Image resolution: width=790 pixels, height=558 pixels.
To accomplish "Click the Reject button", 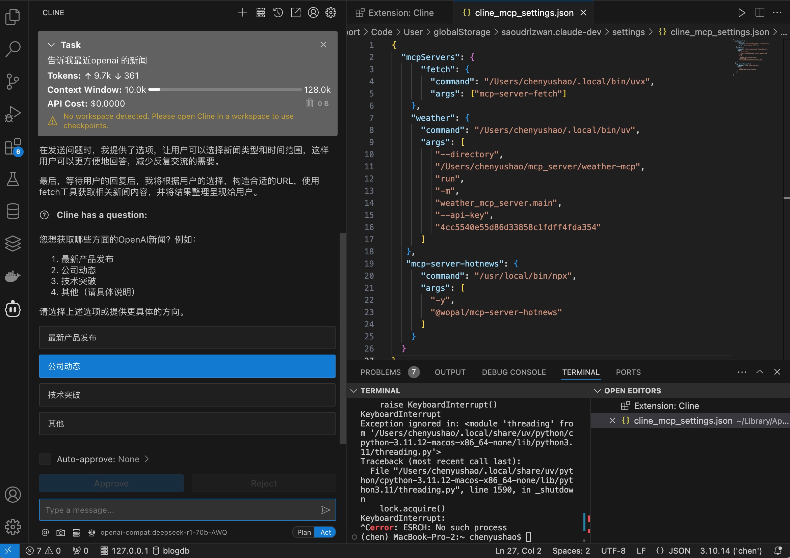I will click(x=264, y=483).
